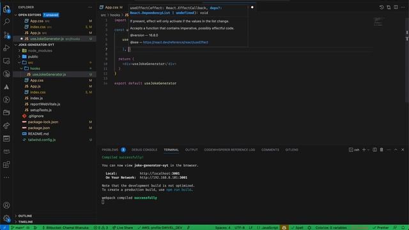This screenshot has width=409, height=230.
Task: Click the Copilot status icon
Action: tap(284, 227)
